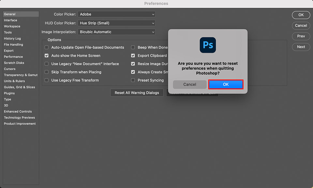Enable Skip Transform when Placing

click(x=46, y=72)
